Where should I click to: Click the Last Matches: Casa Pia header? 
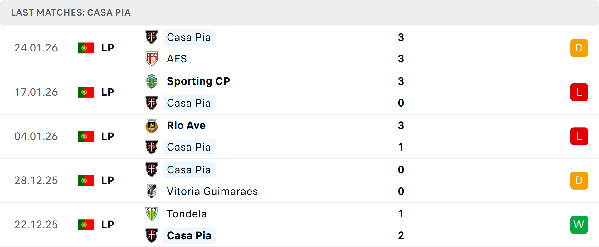pos(71,12)
